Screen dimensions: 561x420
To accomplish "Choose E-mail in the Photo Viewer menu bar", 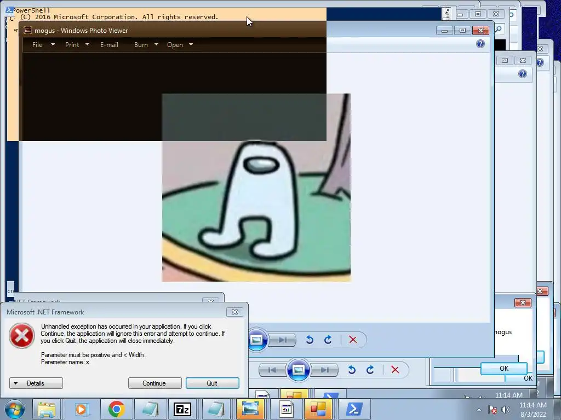I will 109,45.
